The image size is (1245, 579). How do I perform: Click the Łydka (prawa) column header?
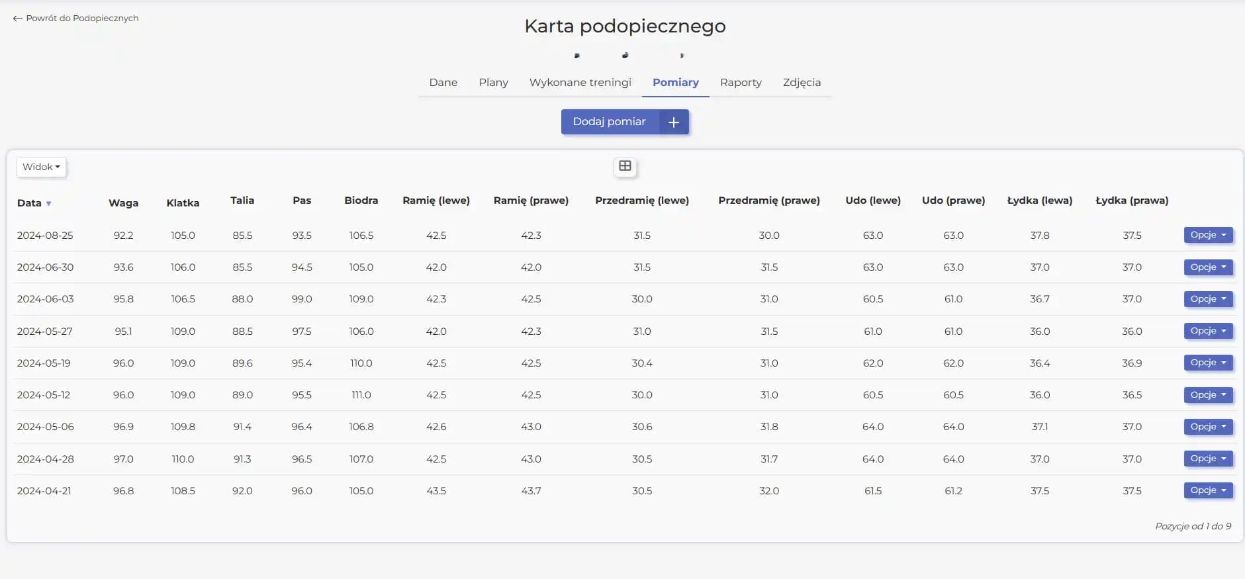1132,200
